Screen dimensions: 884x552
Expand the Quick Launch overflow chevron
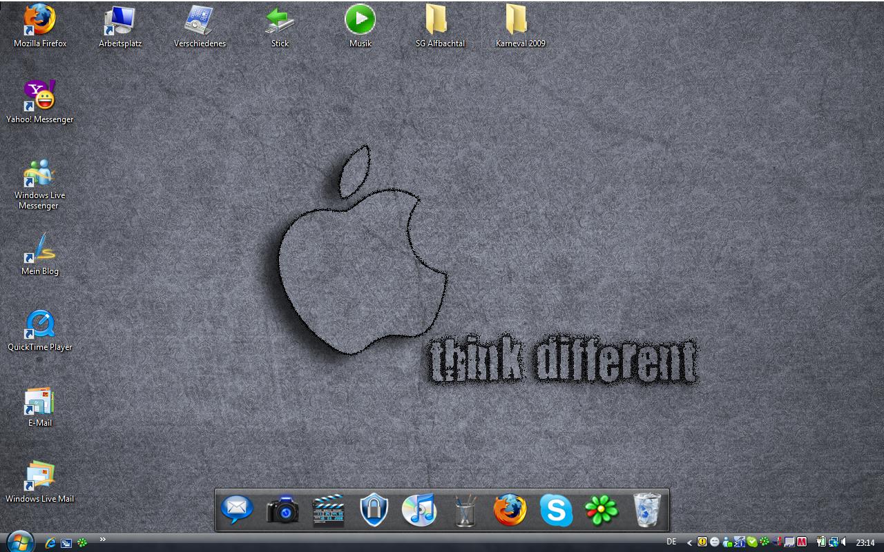103,540
